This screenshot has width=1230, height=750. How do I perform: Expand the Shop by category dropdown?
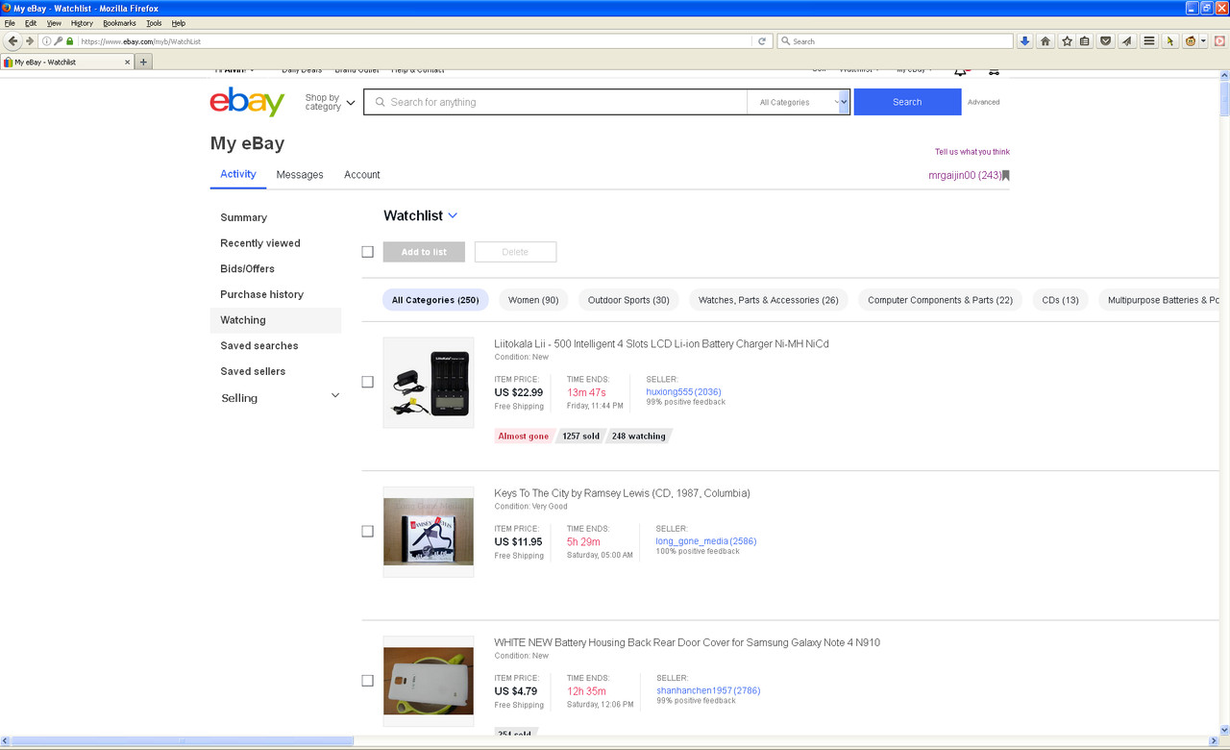(330, 102)
